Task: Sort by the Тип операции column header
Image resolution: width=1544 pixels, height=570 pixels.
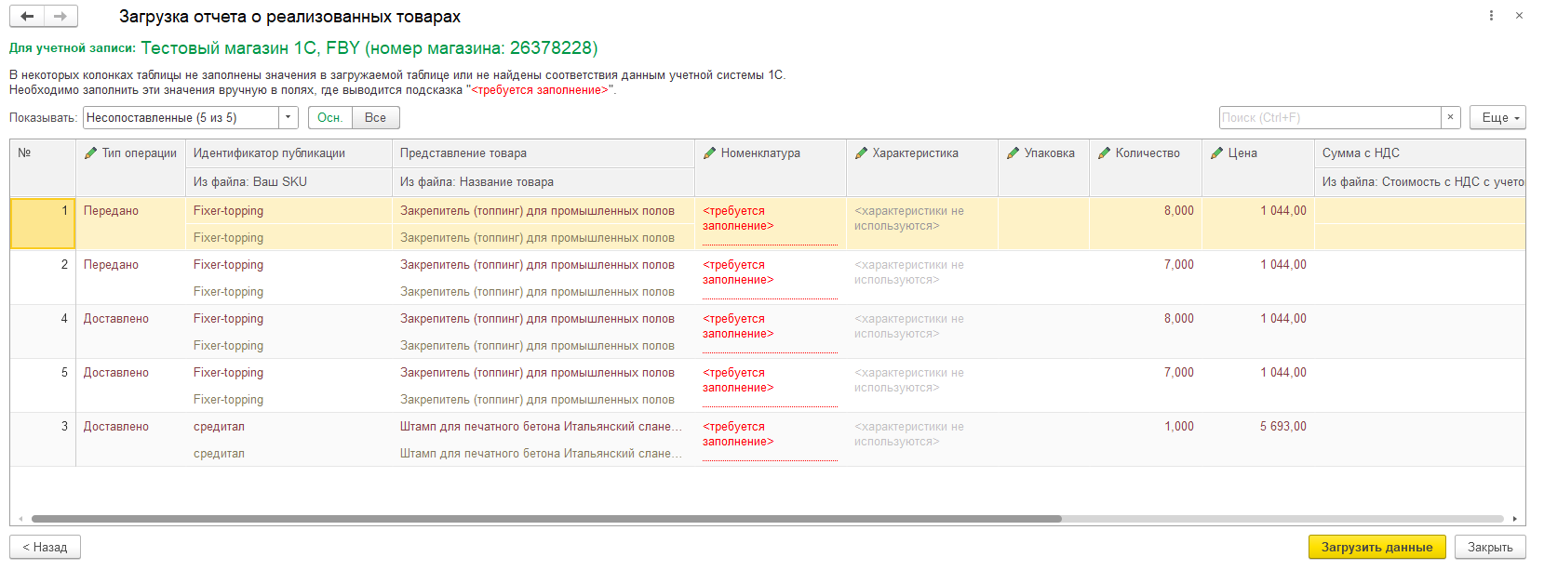Action: point(139,153)
